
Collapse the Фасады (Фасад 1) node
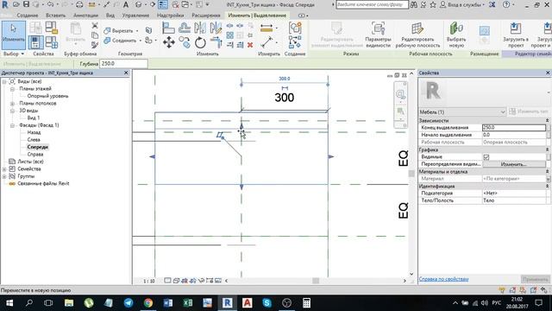coord(12,125)
